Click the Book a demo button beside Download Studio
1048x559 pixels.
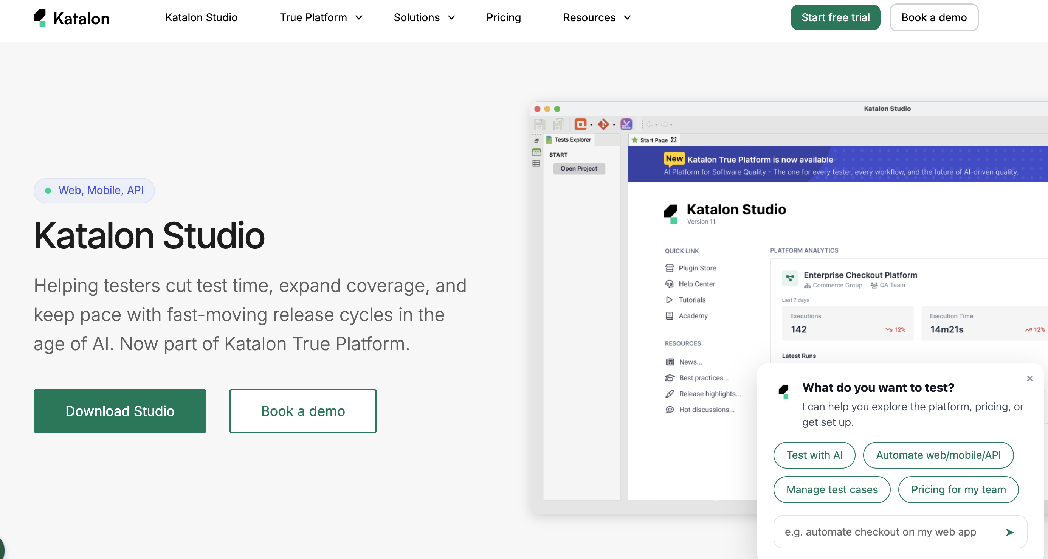tap(303, 411)
